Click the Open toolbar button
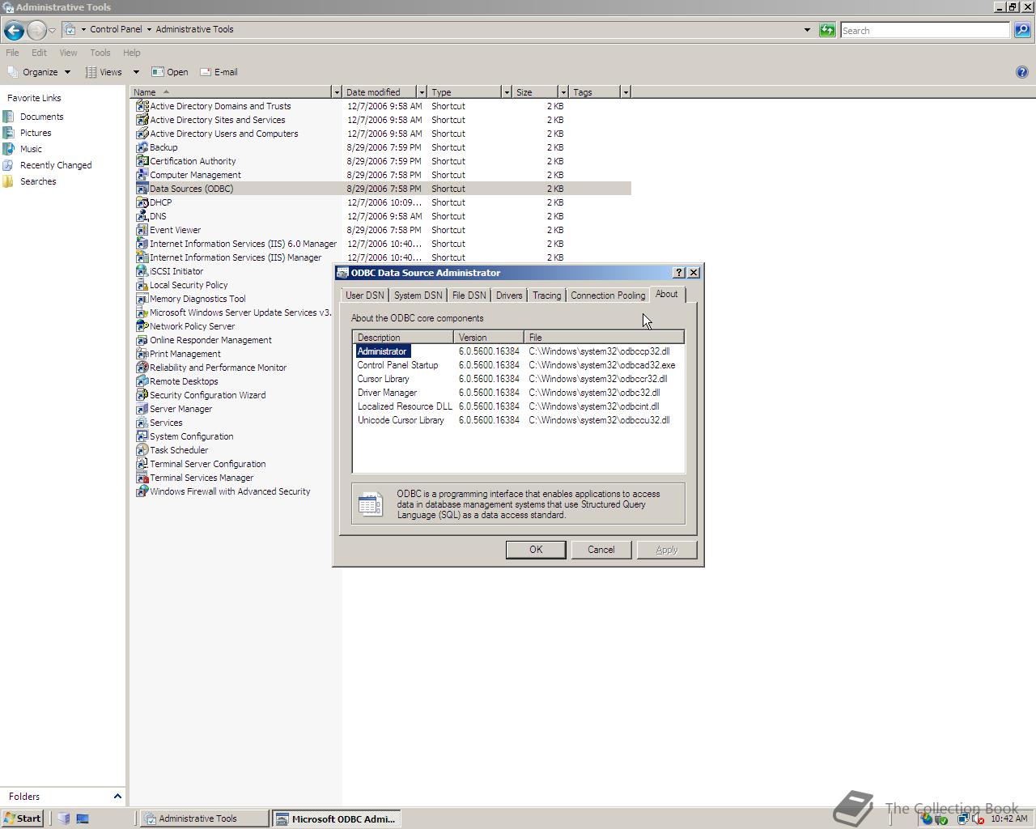Screen dimensions: 1036x829 [170, 72]
